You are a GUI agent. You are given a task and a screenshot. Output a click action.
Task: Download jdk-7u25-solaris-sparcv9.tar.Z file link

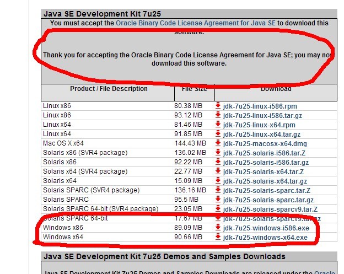coord(270,209)
